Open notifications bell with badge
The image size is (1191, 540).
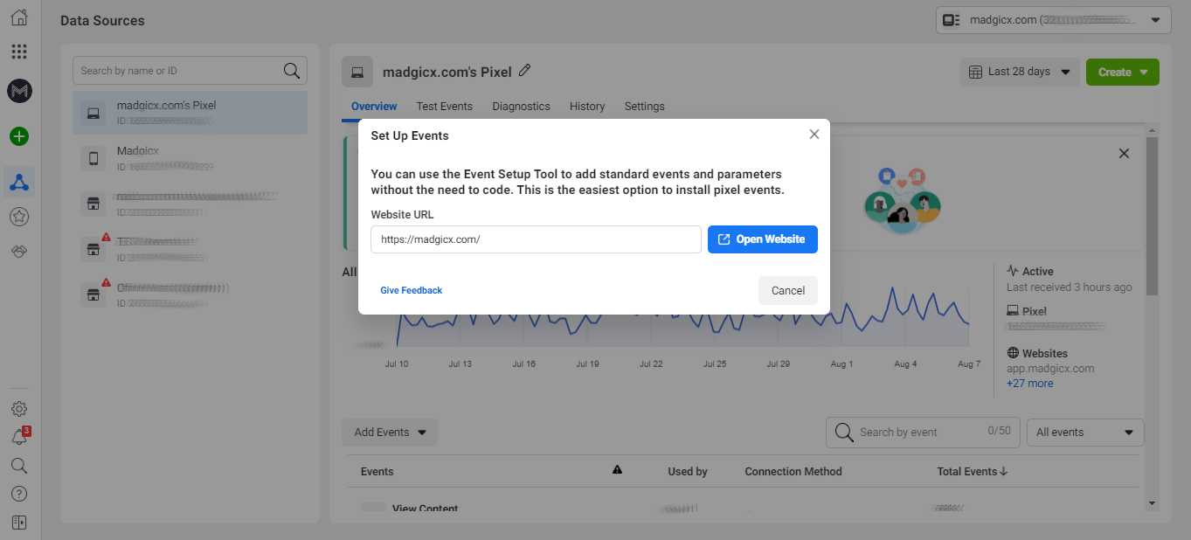coord(19,437)
